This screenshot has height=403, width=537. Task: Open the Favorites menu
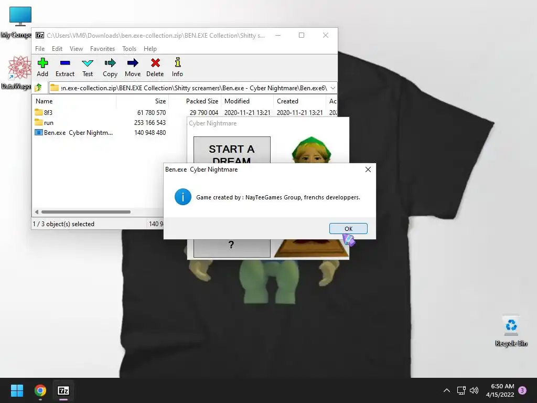(102, 49)
